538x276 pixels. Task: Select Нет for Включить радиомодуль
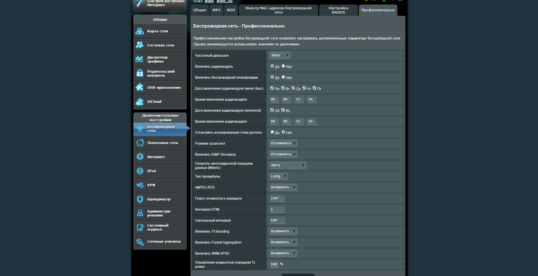click(x=283, y=66)
